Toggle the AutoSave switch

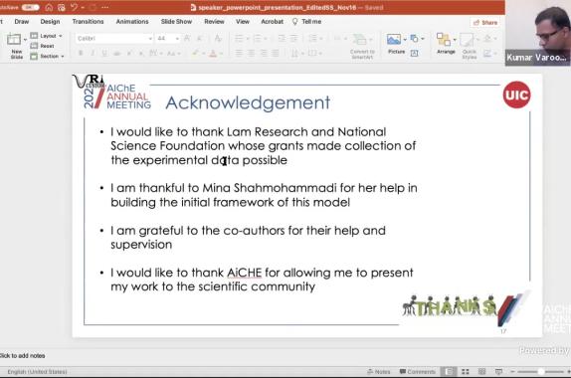(x=31, y=7)
